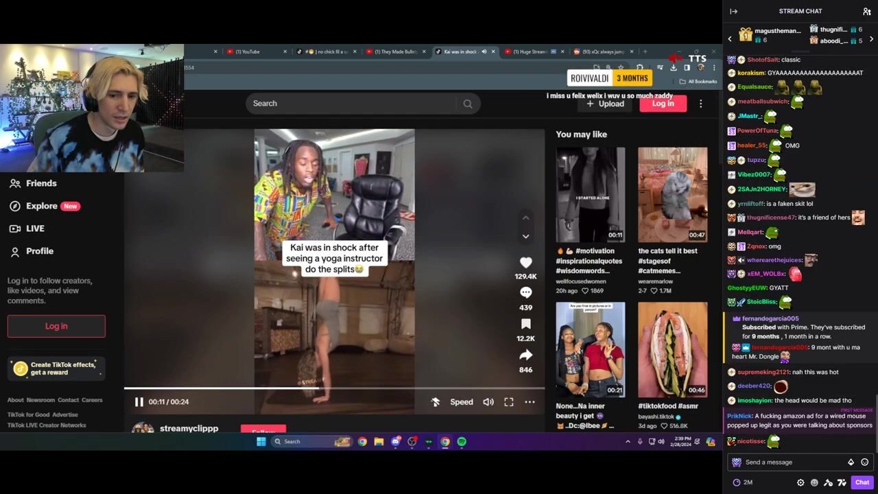Image resolution: width=878 pixels, height=494 pixels.
Task: Open the #tiktokfood #asmr video thumbnail
Action: 672,349
